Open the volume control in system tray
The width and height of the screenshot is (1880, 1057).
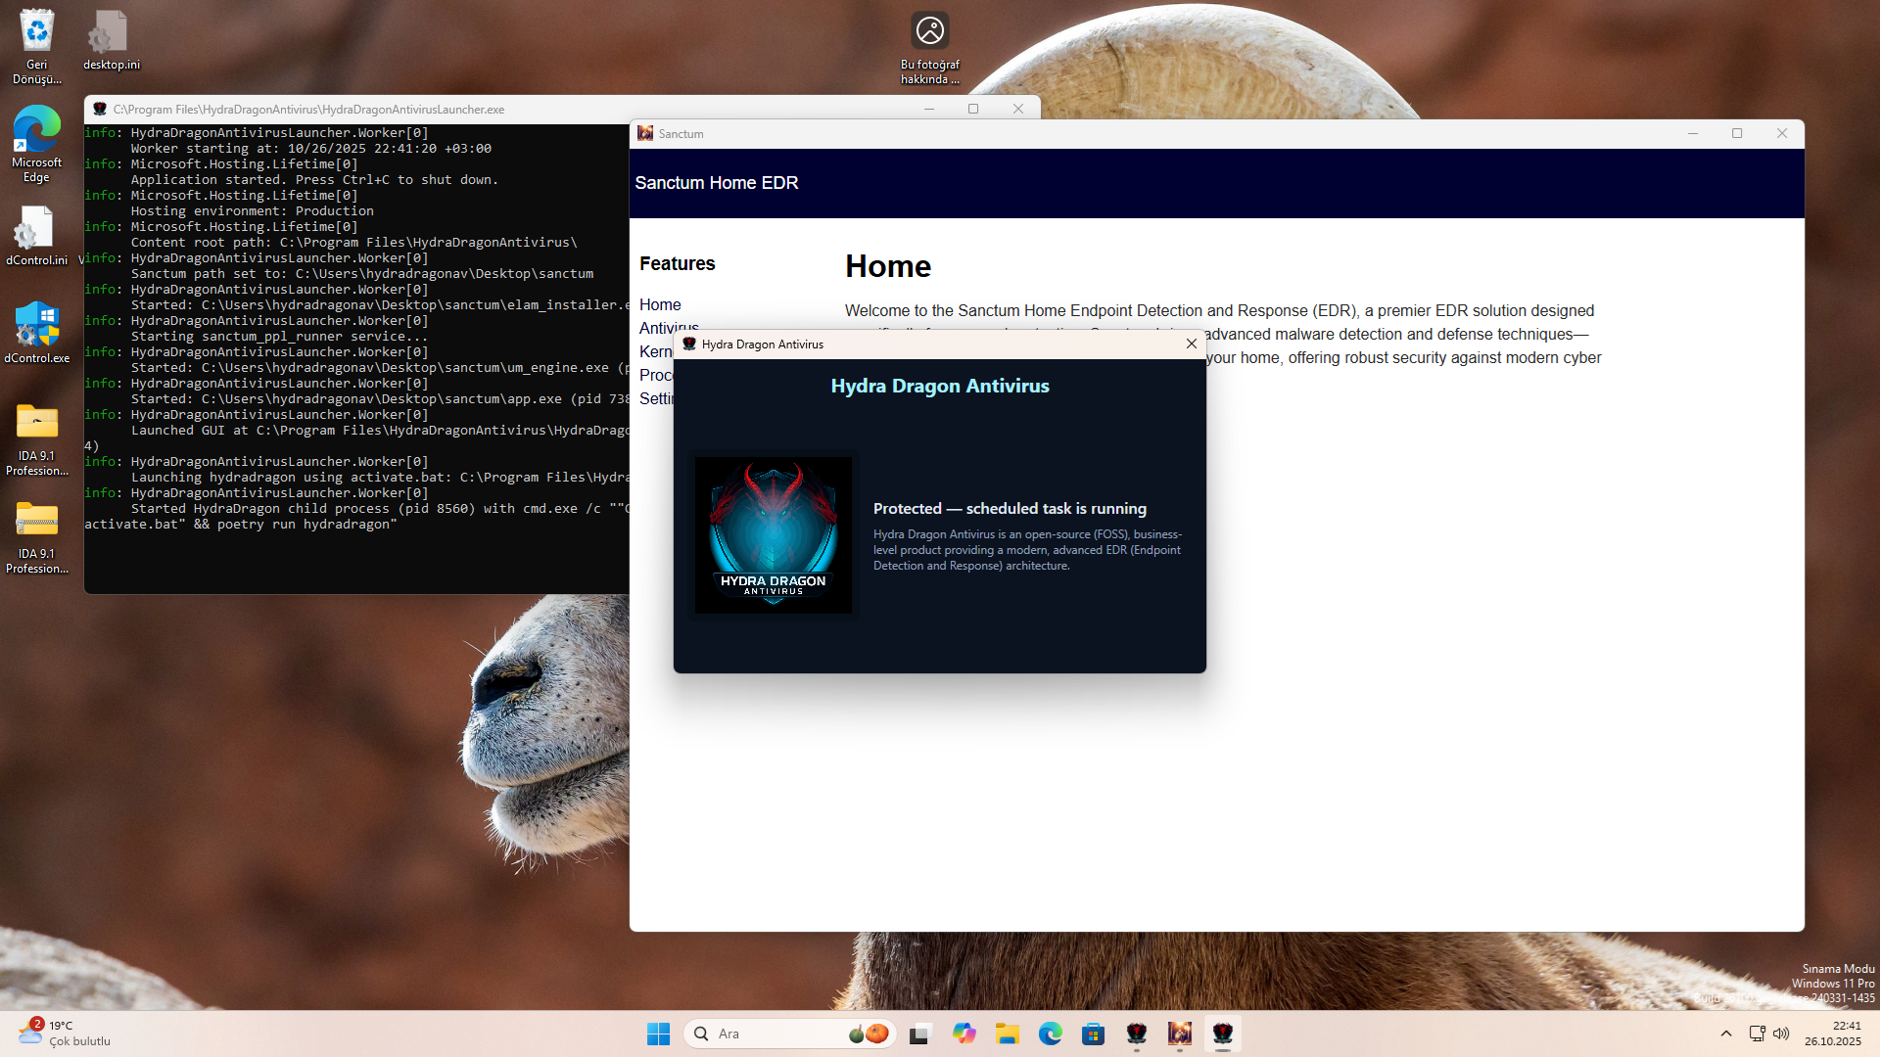(1781, 1034)
